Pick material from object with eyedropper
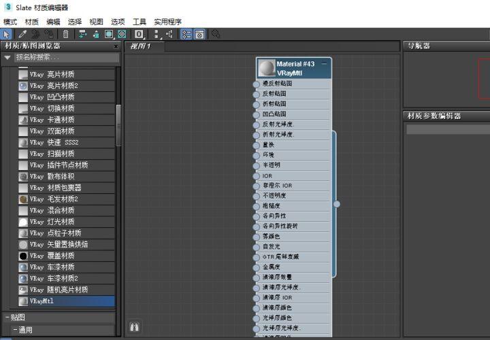Viewport: 490px width, 340px height. 22,35
